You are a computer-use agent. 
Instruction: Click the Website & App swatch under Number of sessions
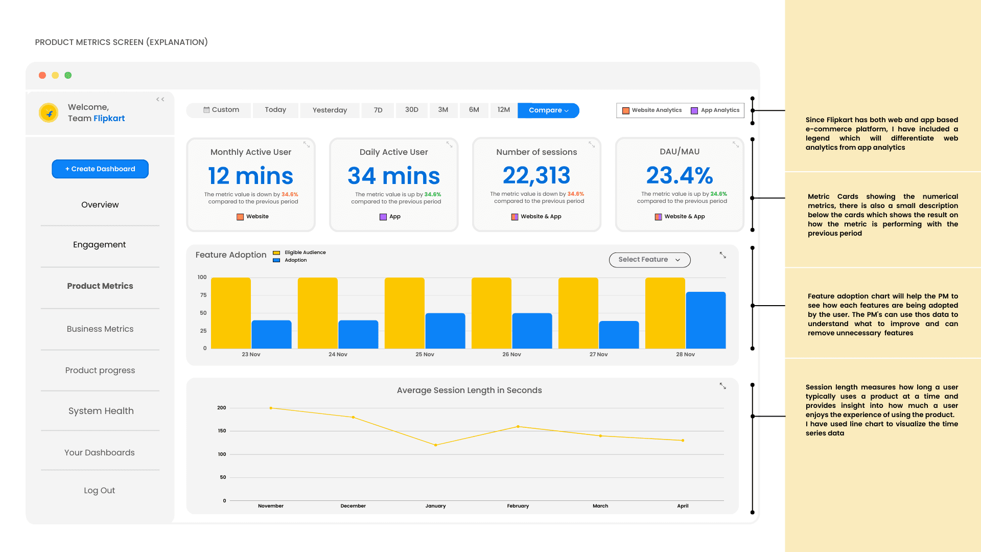(515, 217)
